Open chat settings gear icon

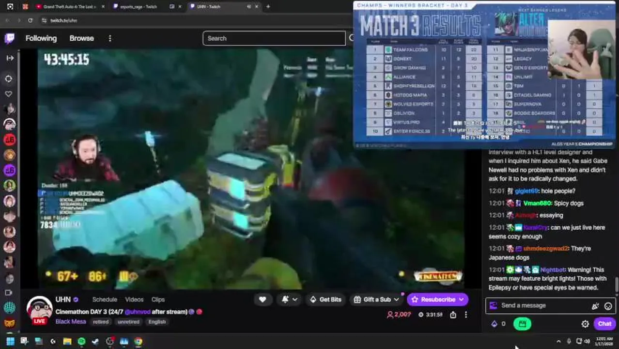pos(585,324)
